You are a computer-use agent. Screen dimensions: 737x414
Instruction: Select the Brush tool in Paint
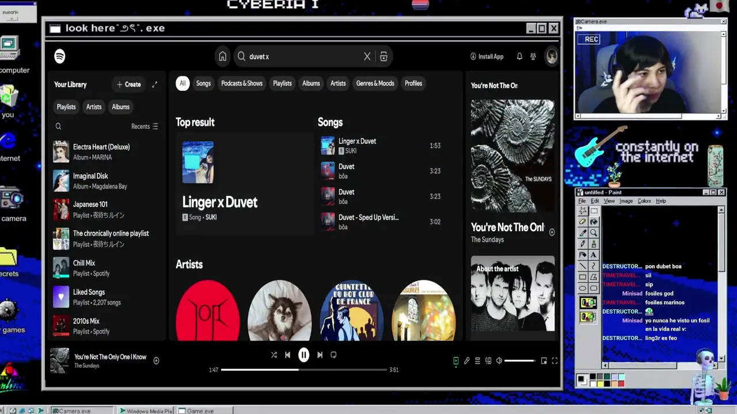[594, 243]
